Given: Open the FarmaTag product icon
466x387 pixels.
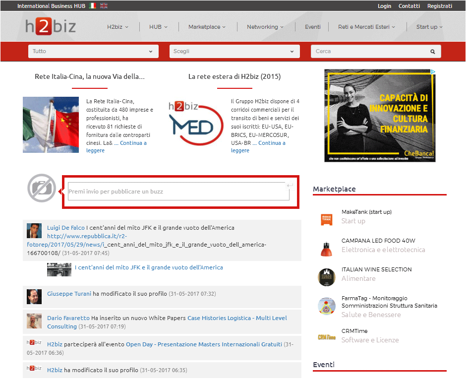Looking at the screenshot, I should 327,307.
